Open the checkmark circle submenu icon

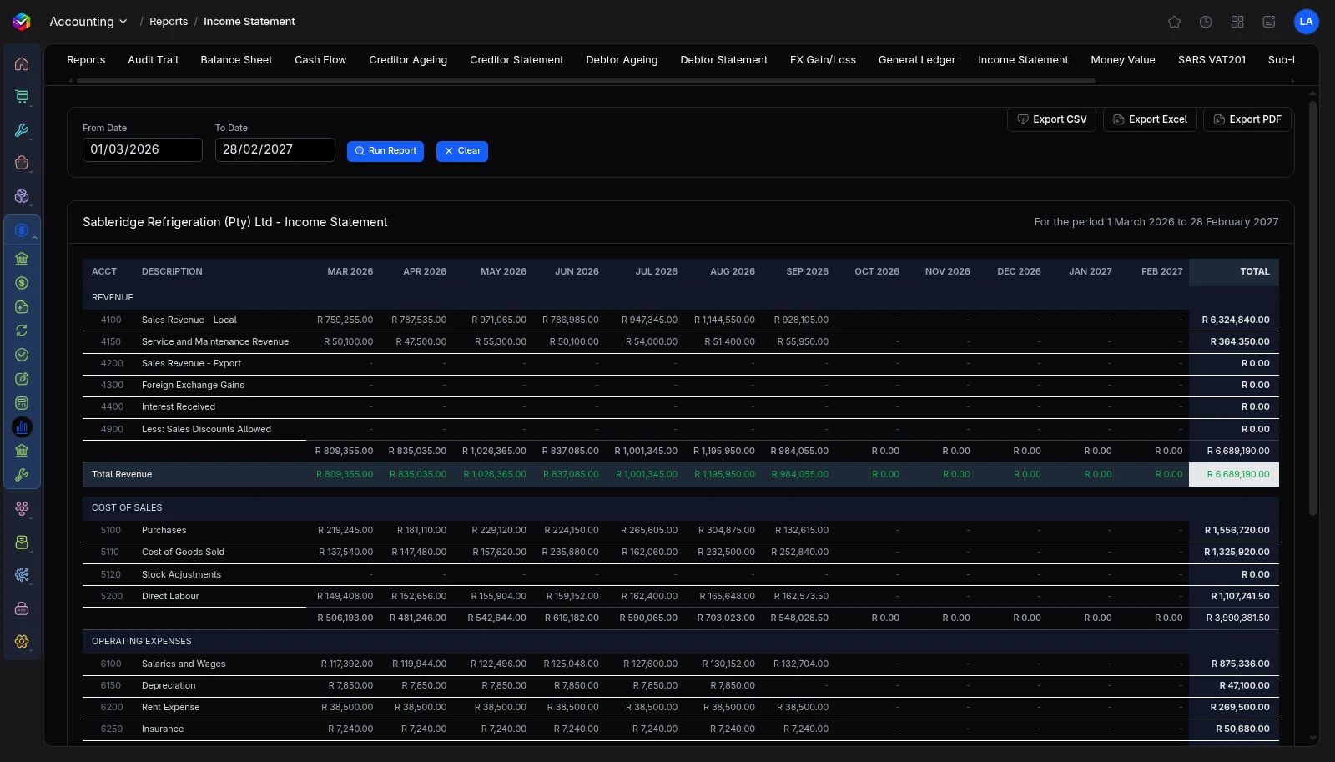click(22, 355)
